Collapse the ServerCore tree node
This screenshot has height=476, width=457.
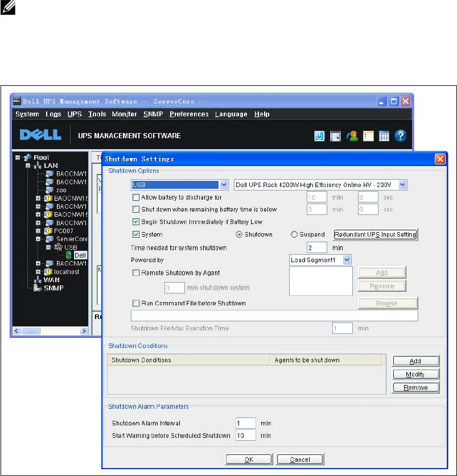(39, 239)
